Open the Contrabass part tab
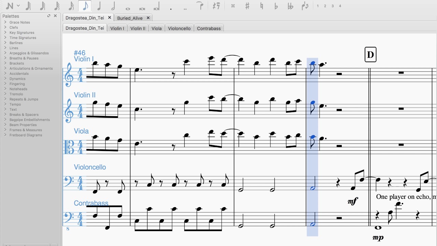The height and width of the screenshot is (246, 437). coord(209,28)
